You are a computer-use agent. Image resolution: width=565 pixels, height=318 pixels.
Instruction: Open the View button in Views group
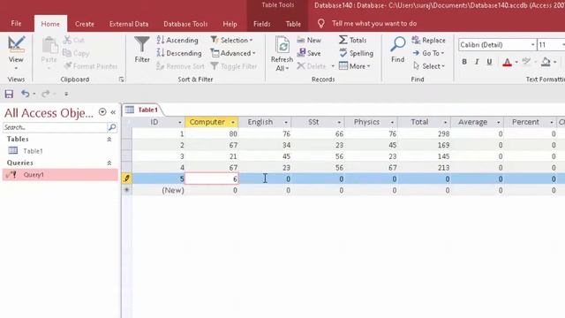(16, 53)
